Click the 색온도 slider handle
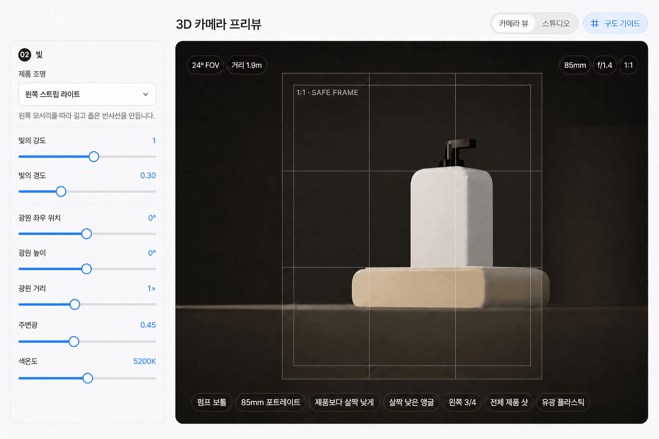659x439 pixels. (88, 378)
